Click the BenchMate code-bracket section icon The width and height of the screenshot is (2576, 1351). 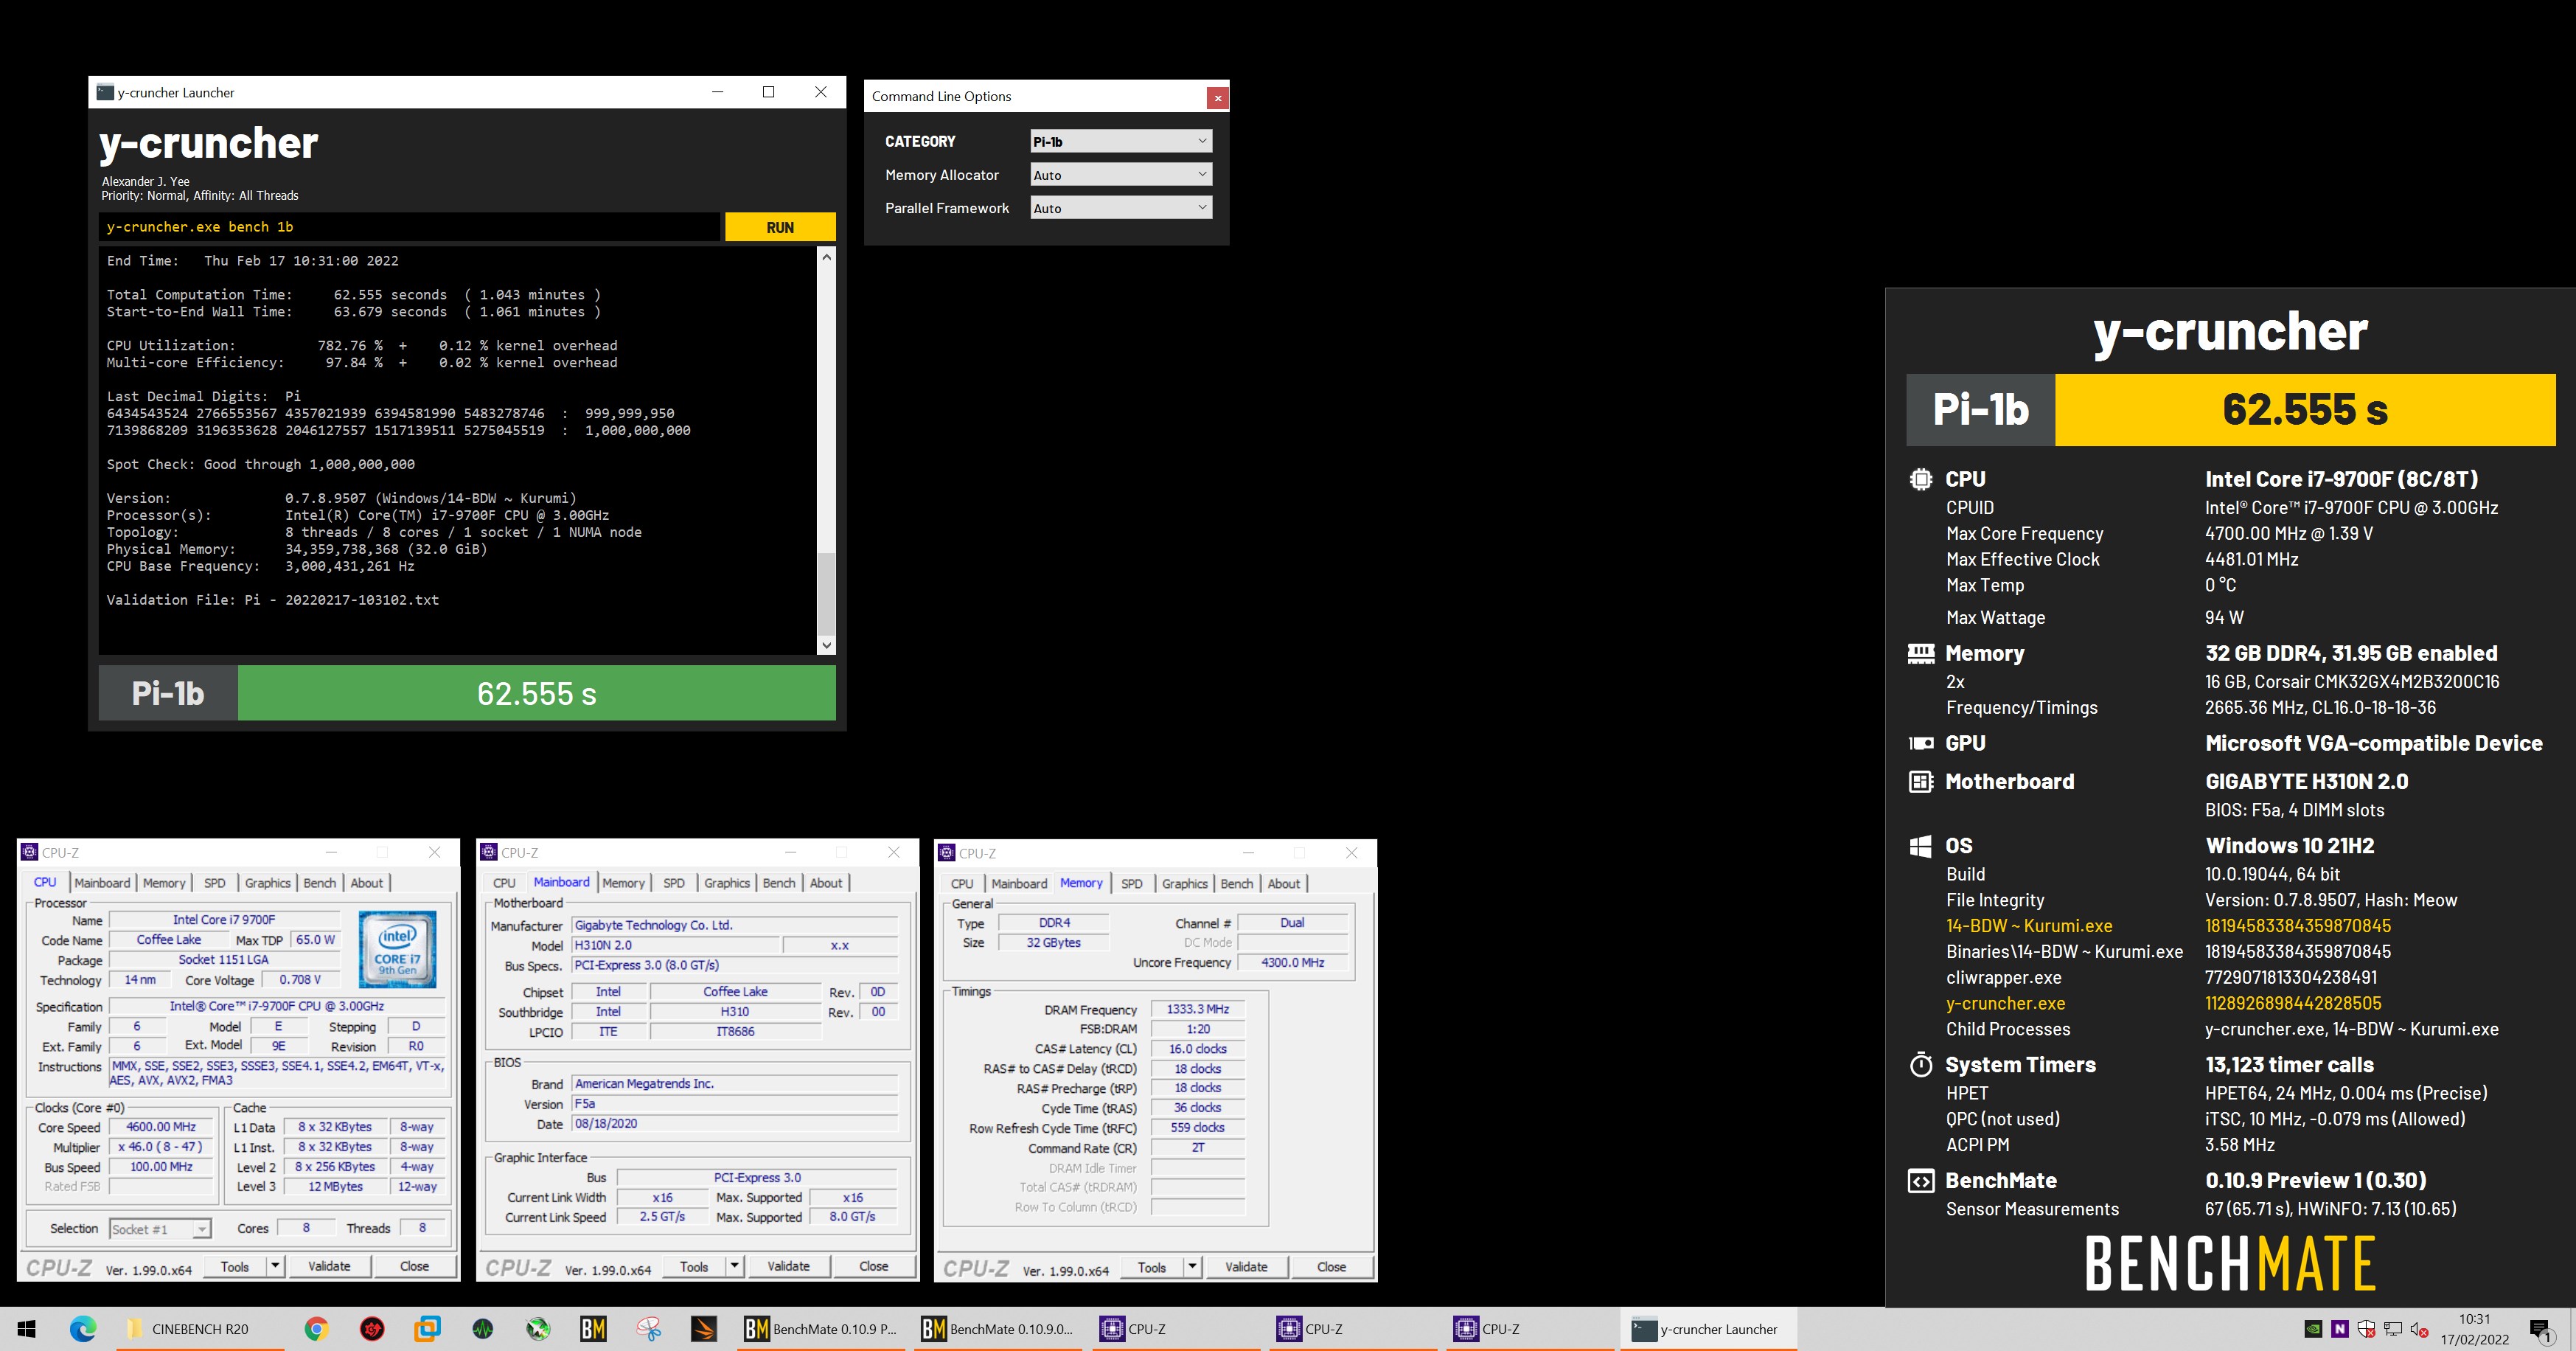point(1920,1181)
